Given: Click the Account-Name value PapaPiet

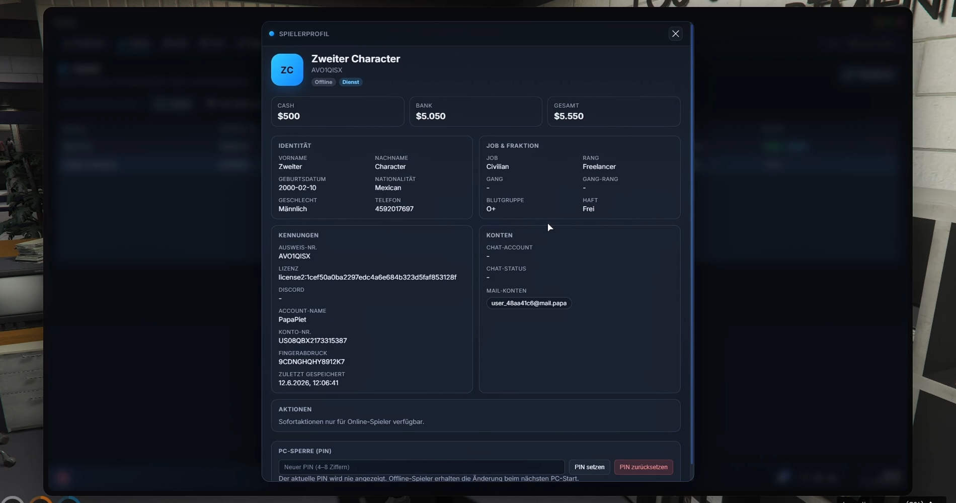Looking at the screenshot, I should pos(292,319).
